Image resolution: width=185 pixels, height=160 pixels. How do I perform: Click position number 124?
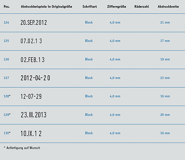click(6, 22)
